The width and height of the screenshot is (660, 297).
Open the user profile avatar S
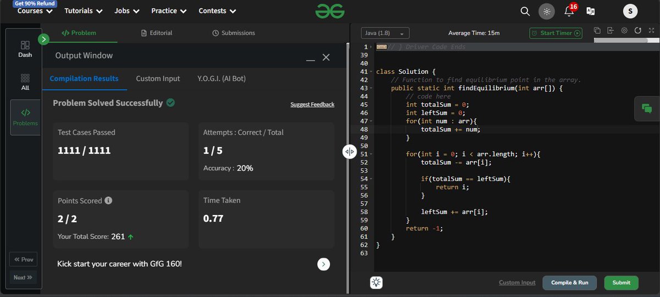point(630,11)
